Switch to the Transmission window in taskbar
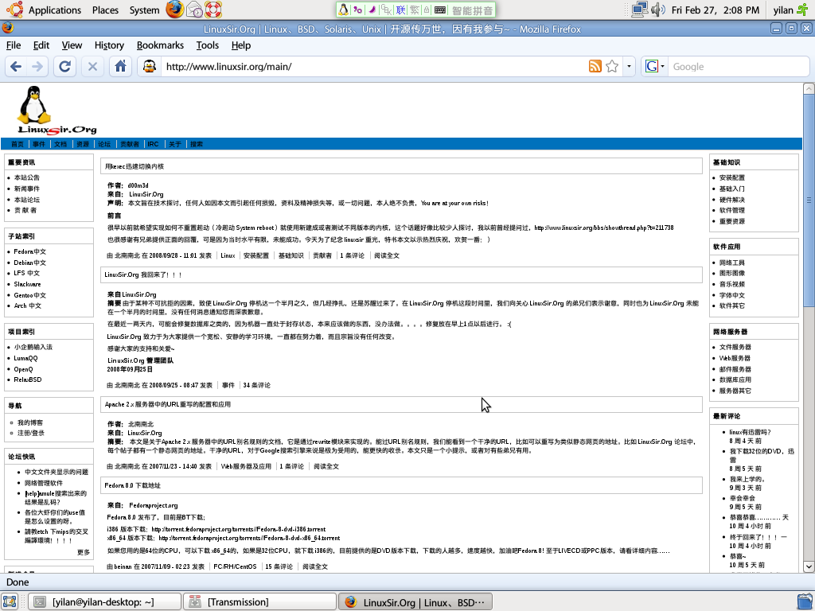This screenshot has width=815, height=611. (259, 601)
